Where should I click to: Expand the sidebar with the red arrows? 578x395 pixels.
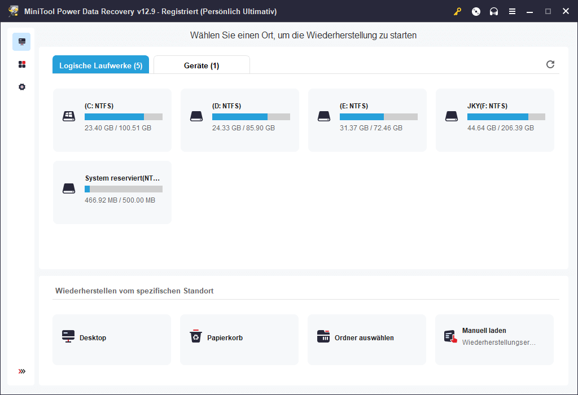[22, 371]
